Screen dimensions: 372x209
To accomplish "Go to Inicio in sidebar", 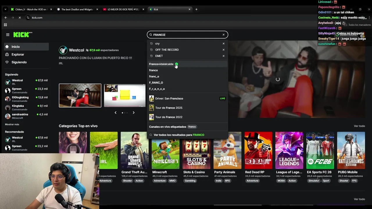I will coord(26,47).
